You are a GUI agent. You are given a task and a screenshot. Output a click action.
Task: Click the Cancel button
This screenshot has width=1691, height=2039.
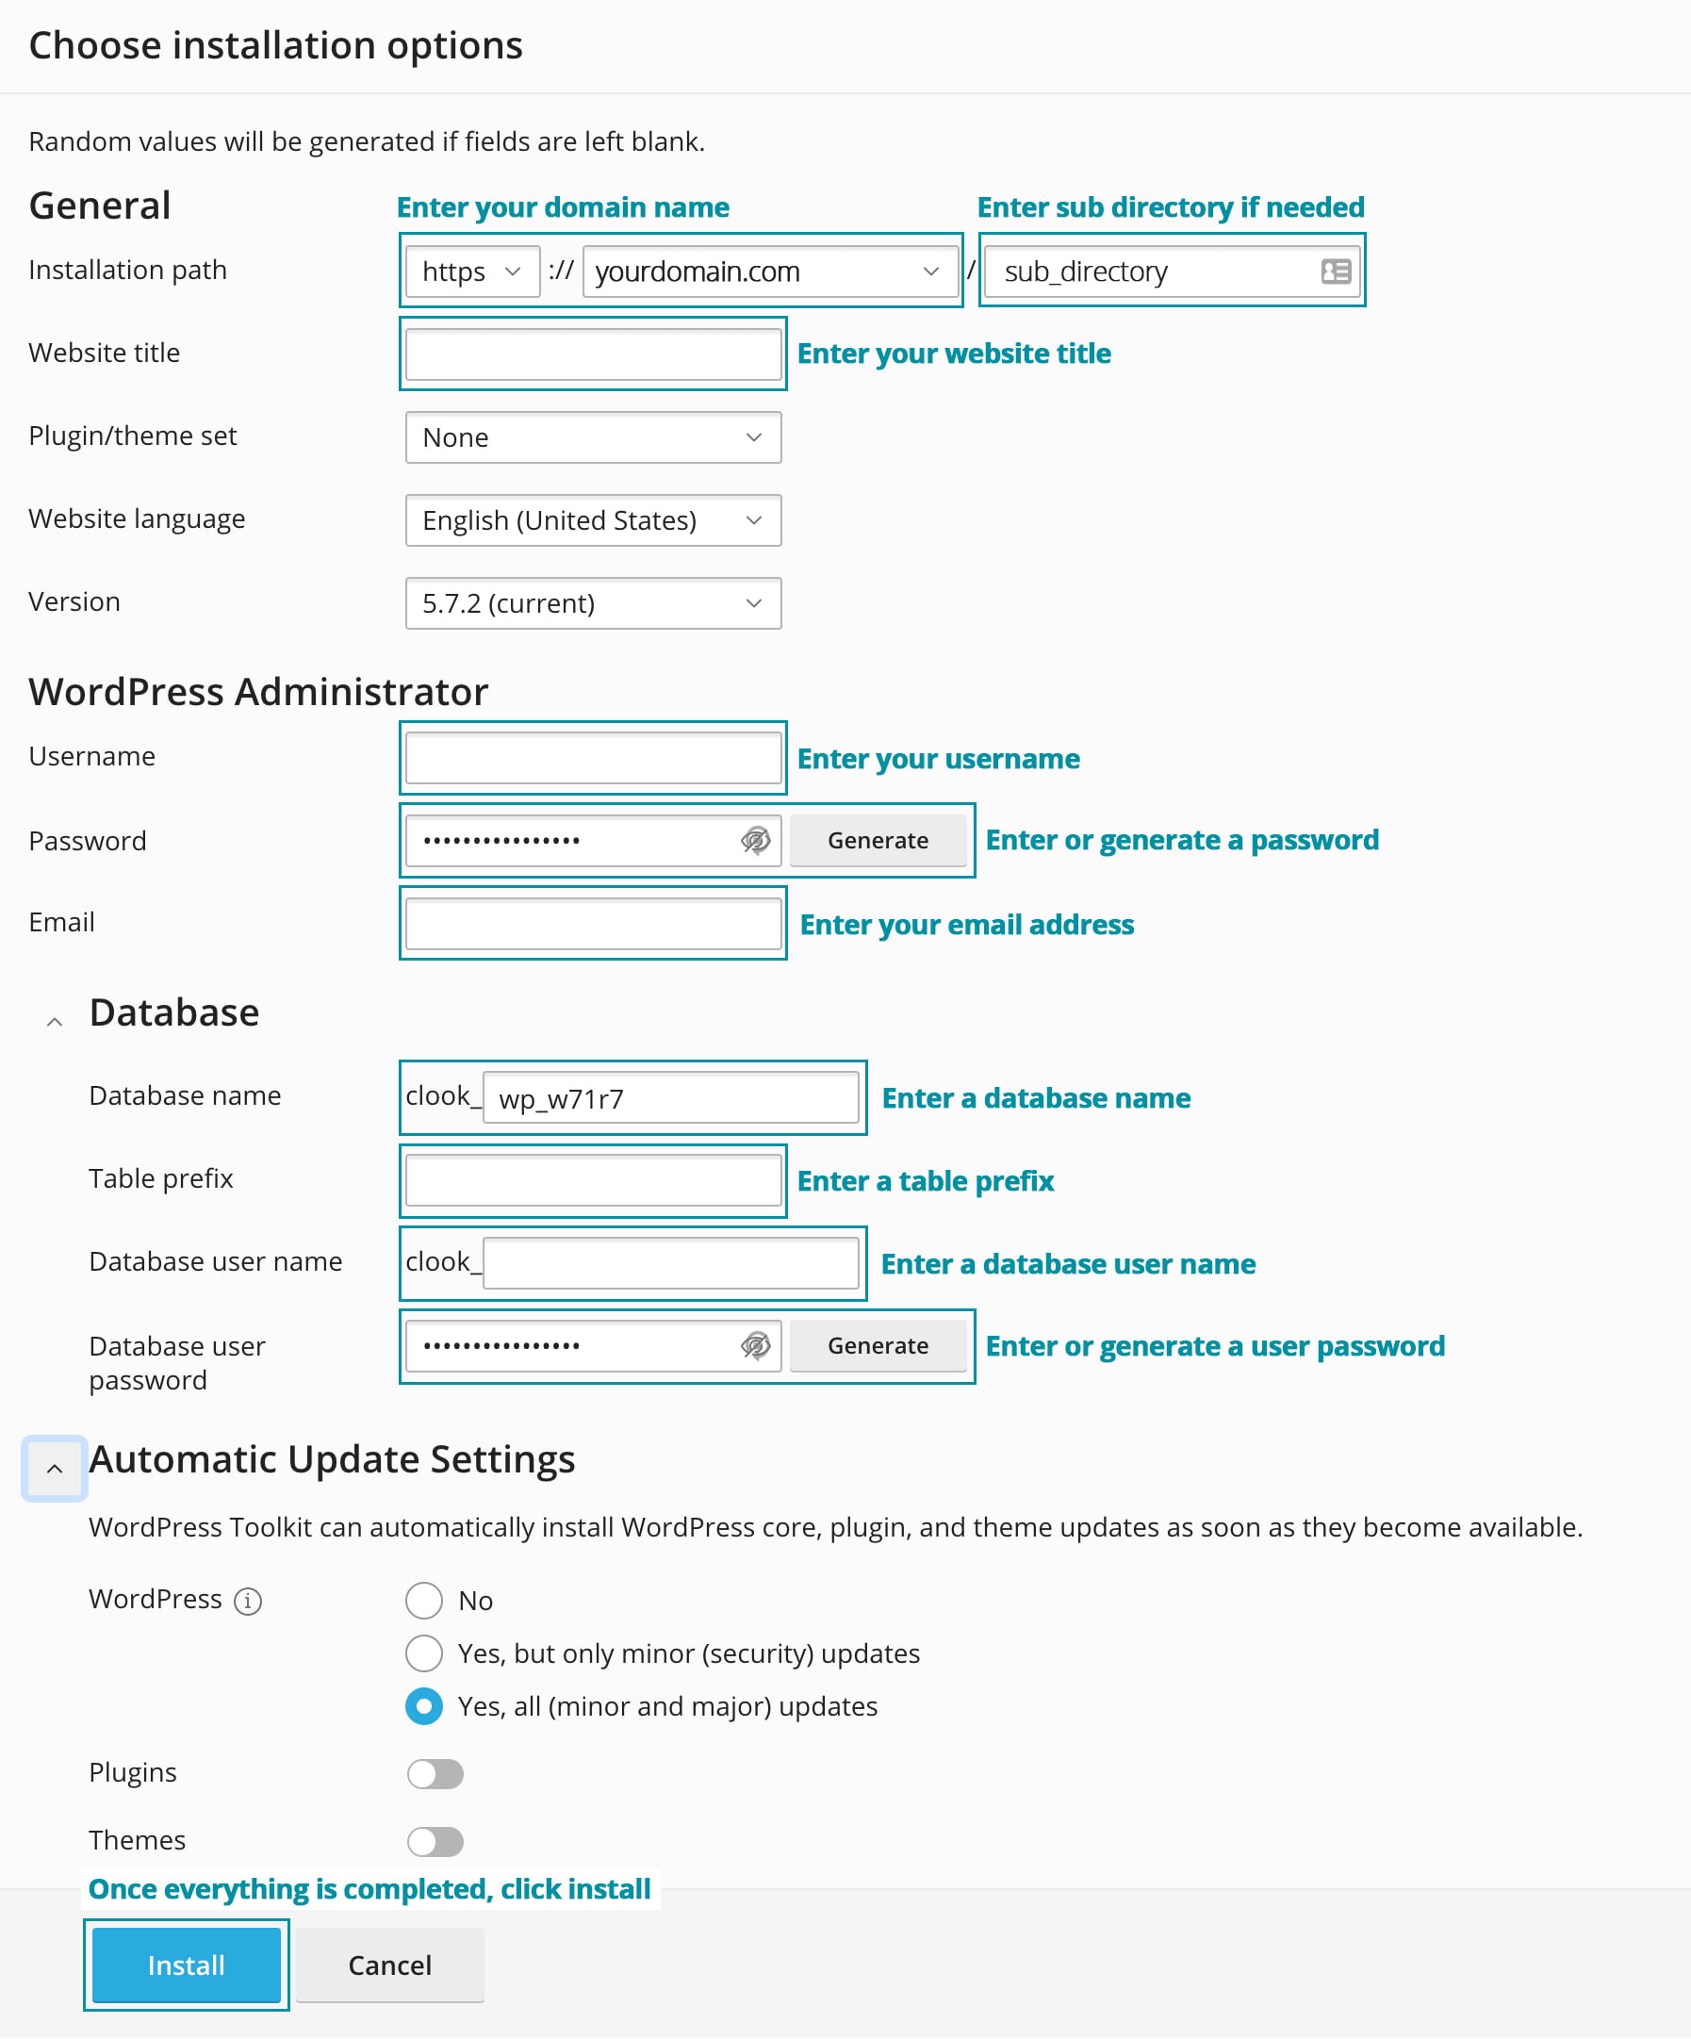point(389,1965)
